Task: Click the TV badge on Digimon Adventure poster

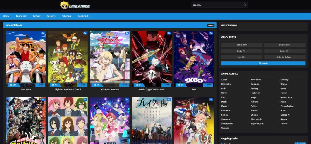Action: (85, 33)
